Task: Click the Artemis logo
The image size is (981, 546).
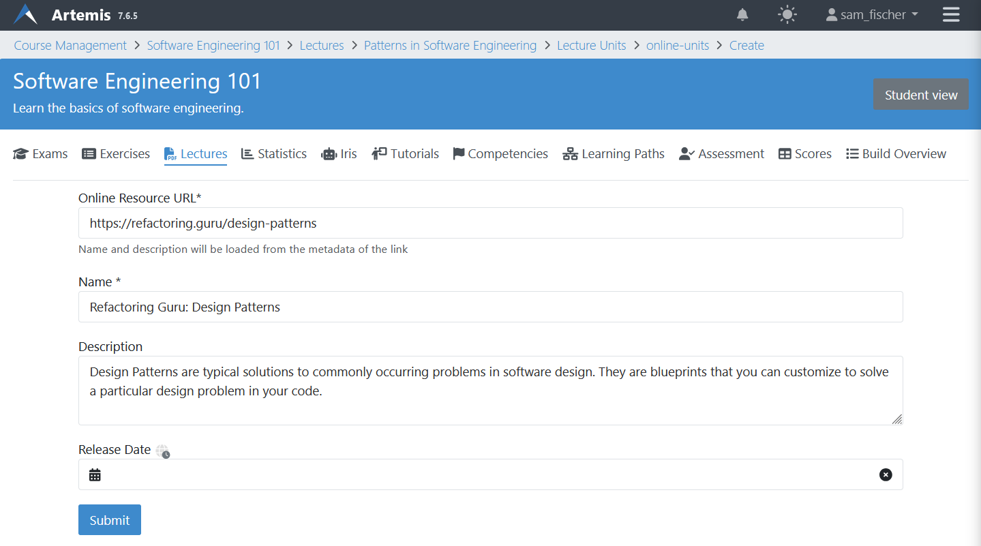Action: point(25,14)
